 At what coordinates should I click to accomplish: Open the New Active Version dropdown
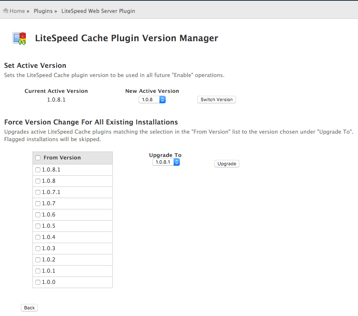point(152,100)
